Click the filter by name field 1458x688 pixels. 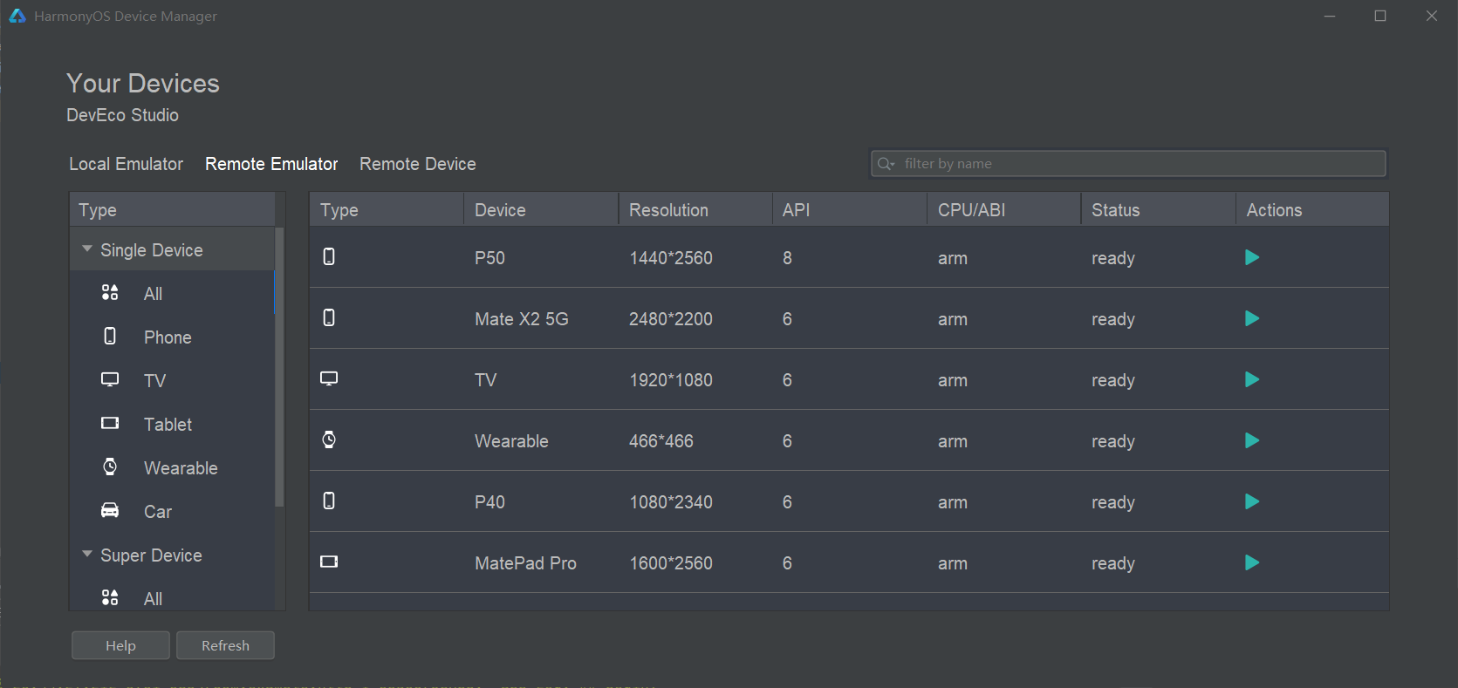1128,164
